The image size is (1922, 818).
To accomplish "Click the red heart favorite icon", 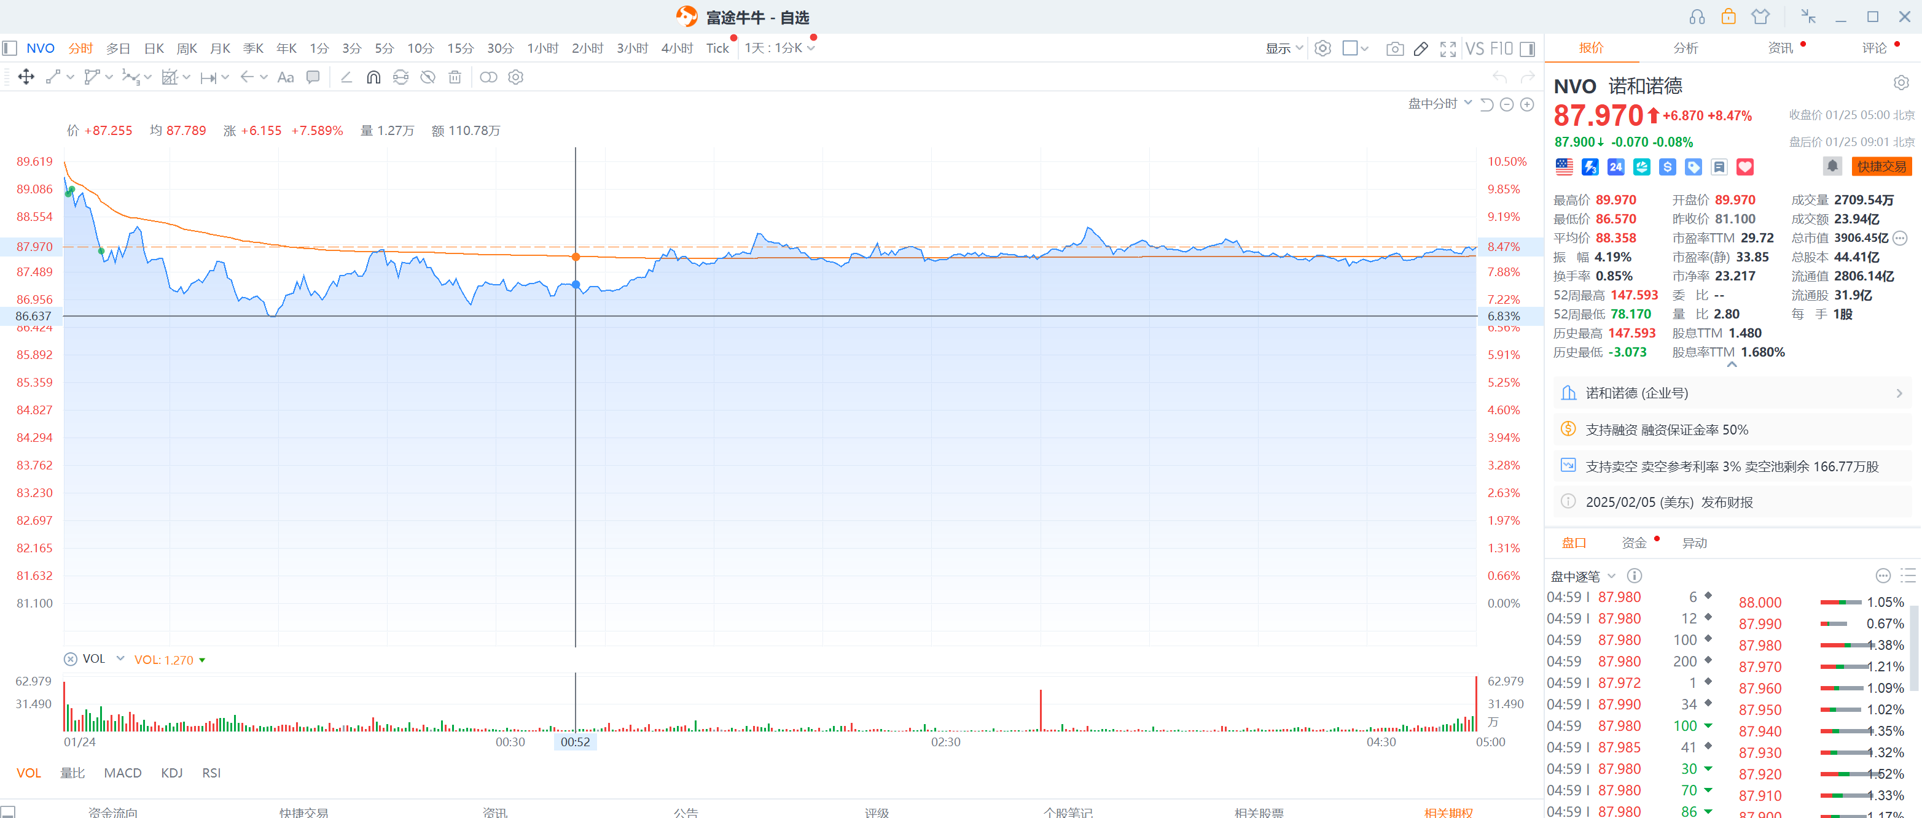I will [x=1745, y=167].
